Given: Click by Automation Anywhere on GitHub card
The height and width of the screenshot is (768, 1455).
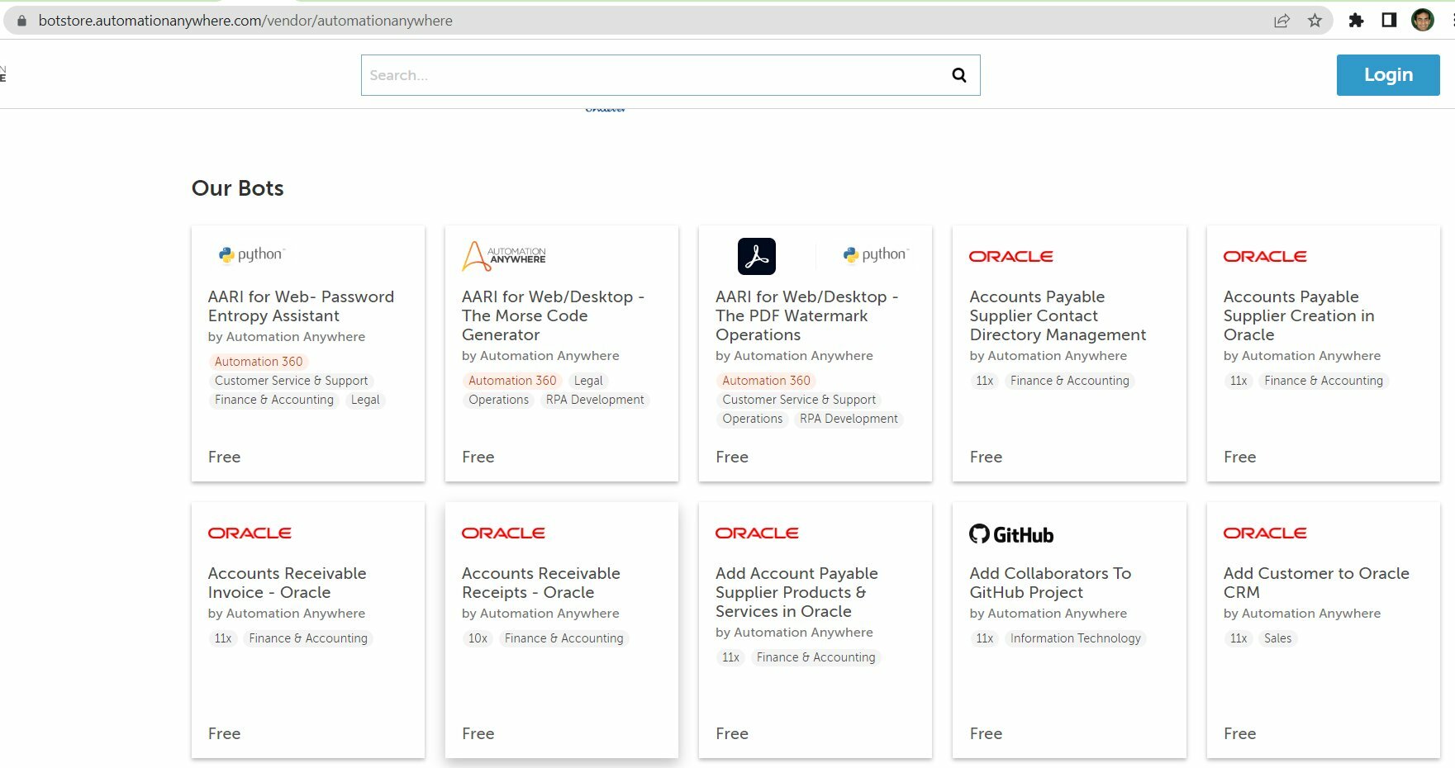Looking at the screenshot, I should coord(1048,614).
